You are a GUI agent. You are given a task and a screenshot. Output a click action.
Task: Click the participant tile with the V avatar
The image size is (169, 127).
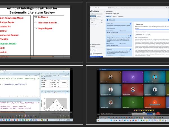click(x=133, y=77)
